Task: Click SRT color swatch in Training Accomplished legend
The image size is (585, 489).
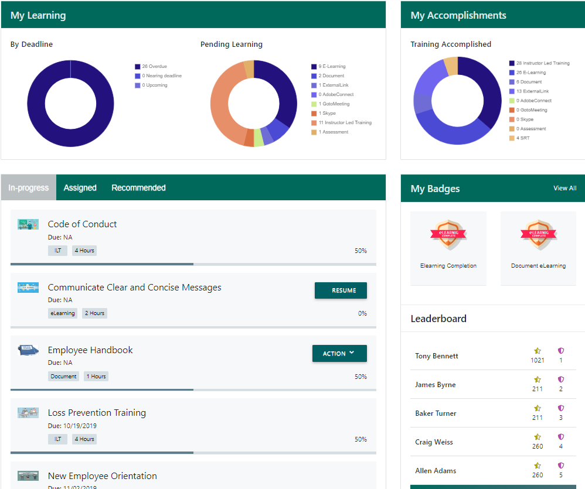Action: point(512,138)
